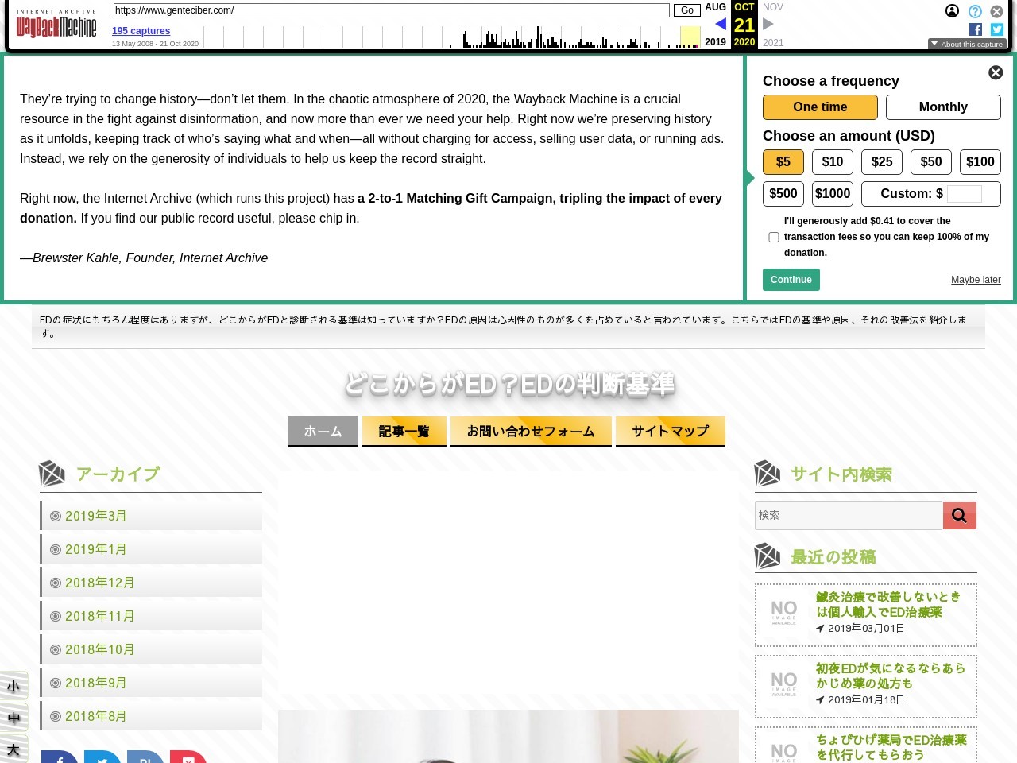Open the 2018年12月 archive entry
This screenshot has width=1017, height=763.
tap(99, 583)
